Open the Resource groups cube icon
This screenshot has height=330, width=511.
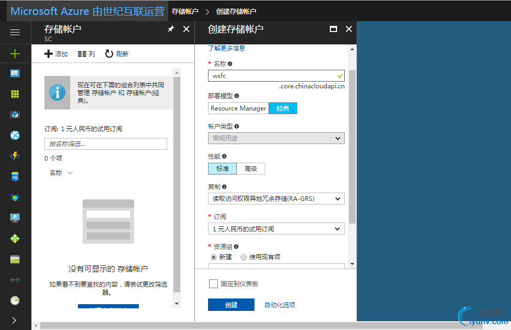(x=15, y=115)
